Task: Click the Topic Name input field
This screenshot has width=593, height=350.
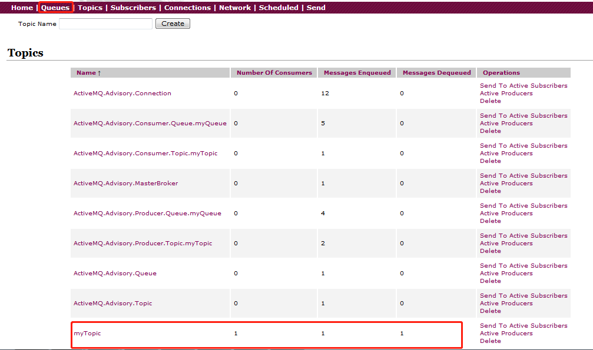Action: (105, 24)
